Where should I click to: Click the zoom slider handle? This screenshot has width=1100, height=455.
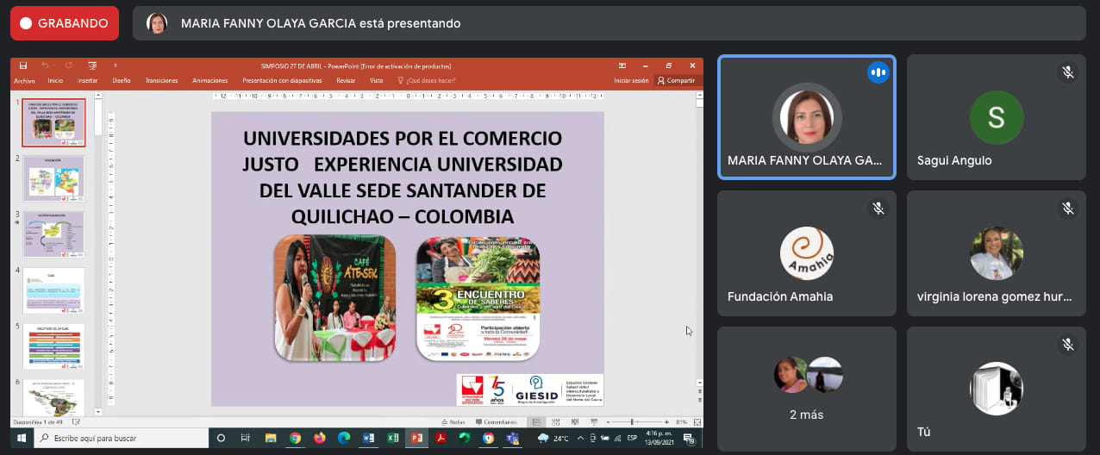pos(633,422)
